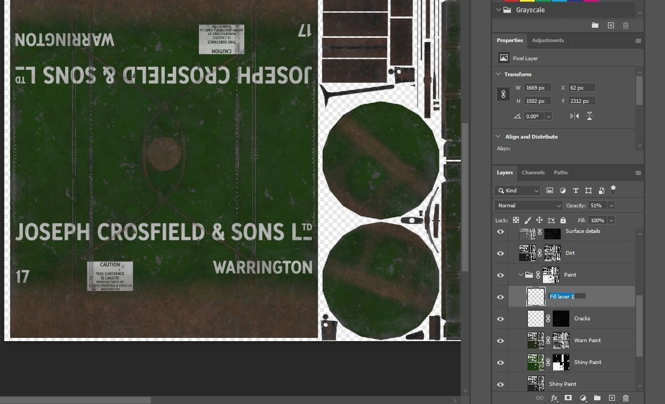Collapse the Paint layer group

(x=521, y=275)
